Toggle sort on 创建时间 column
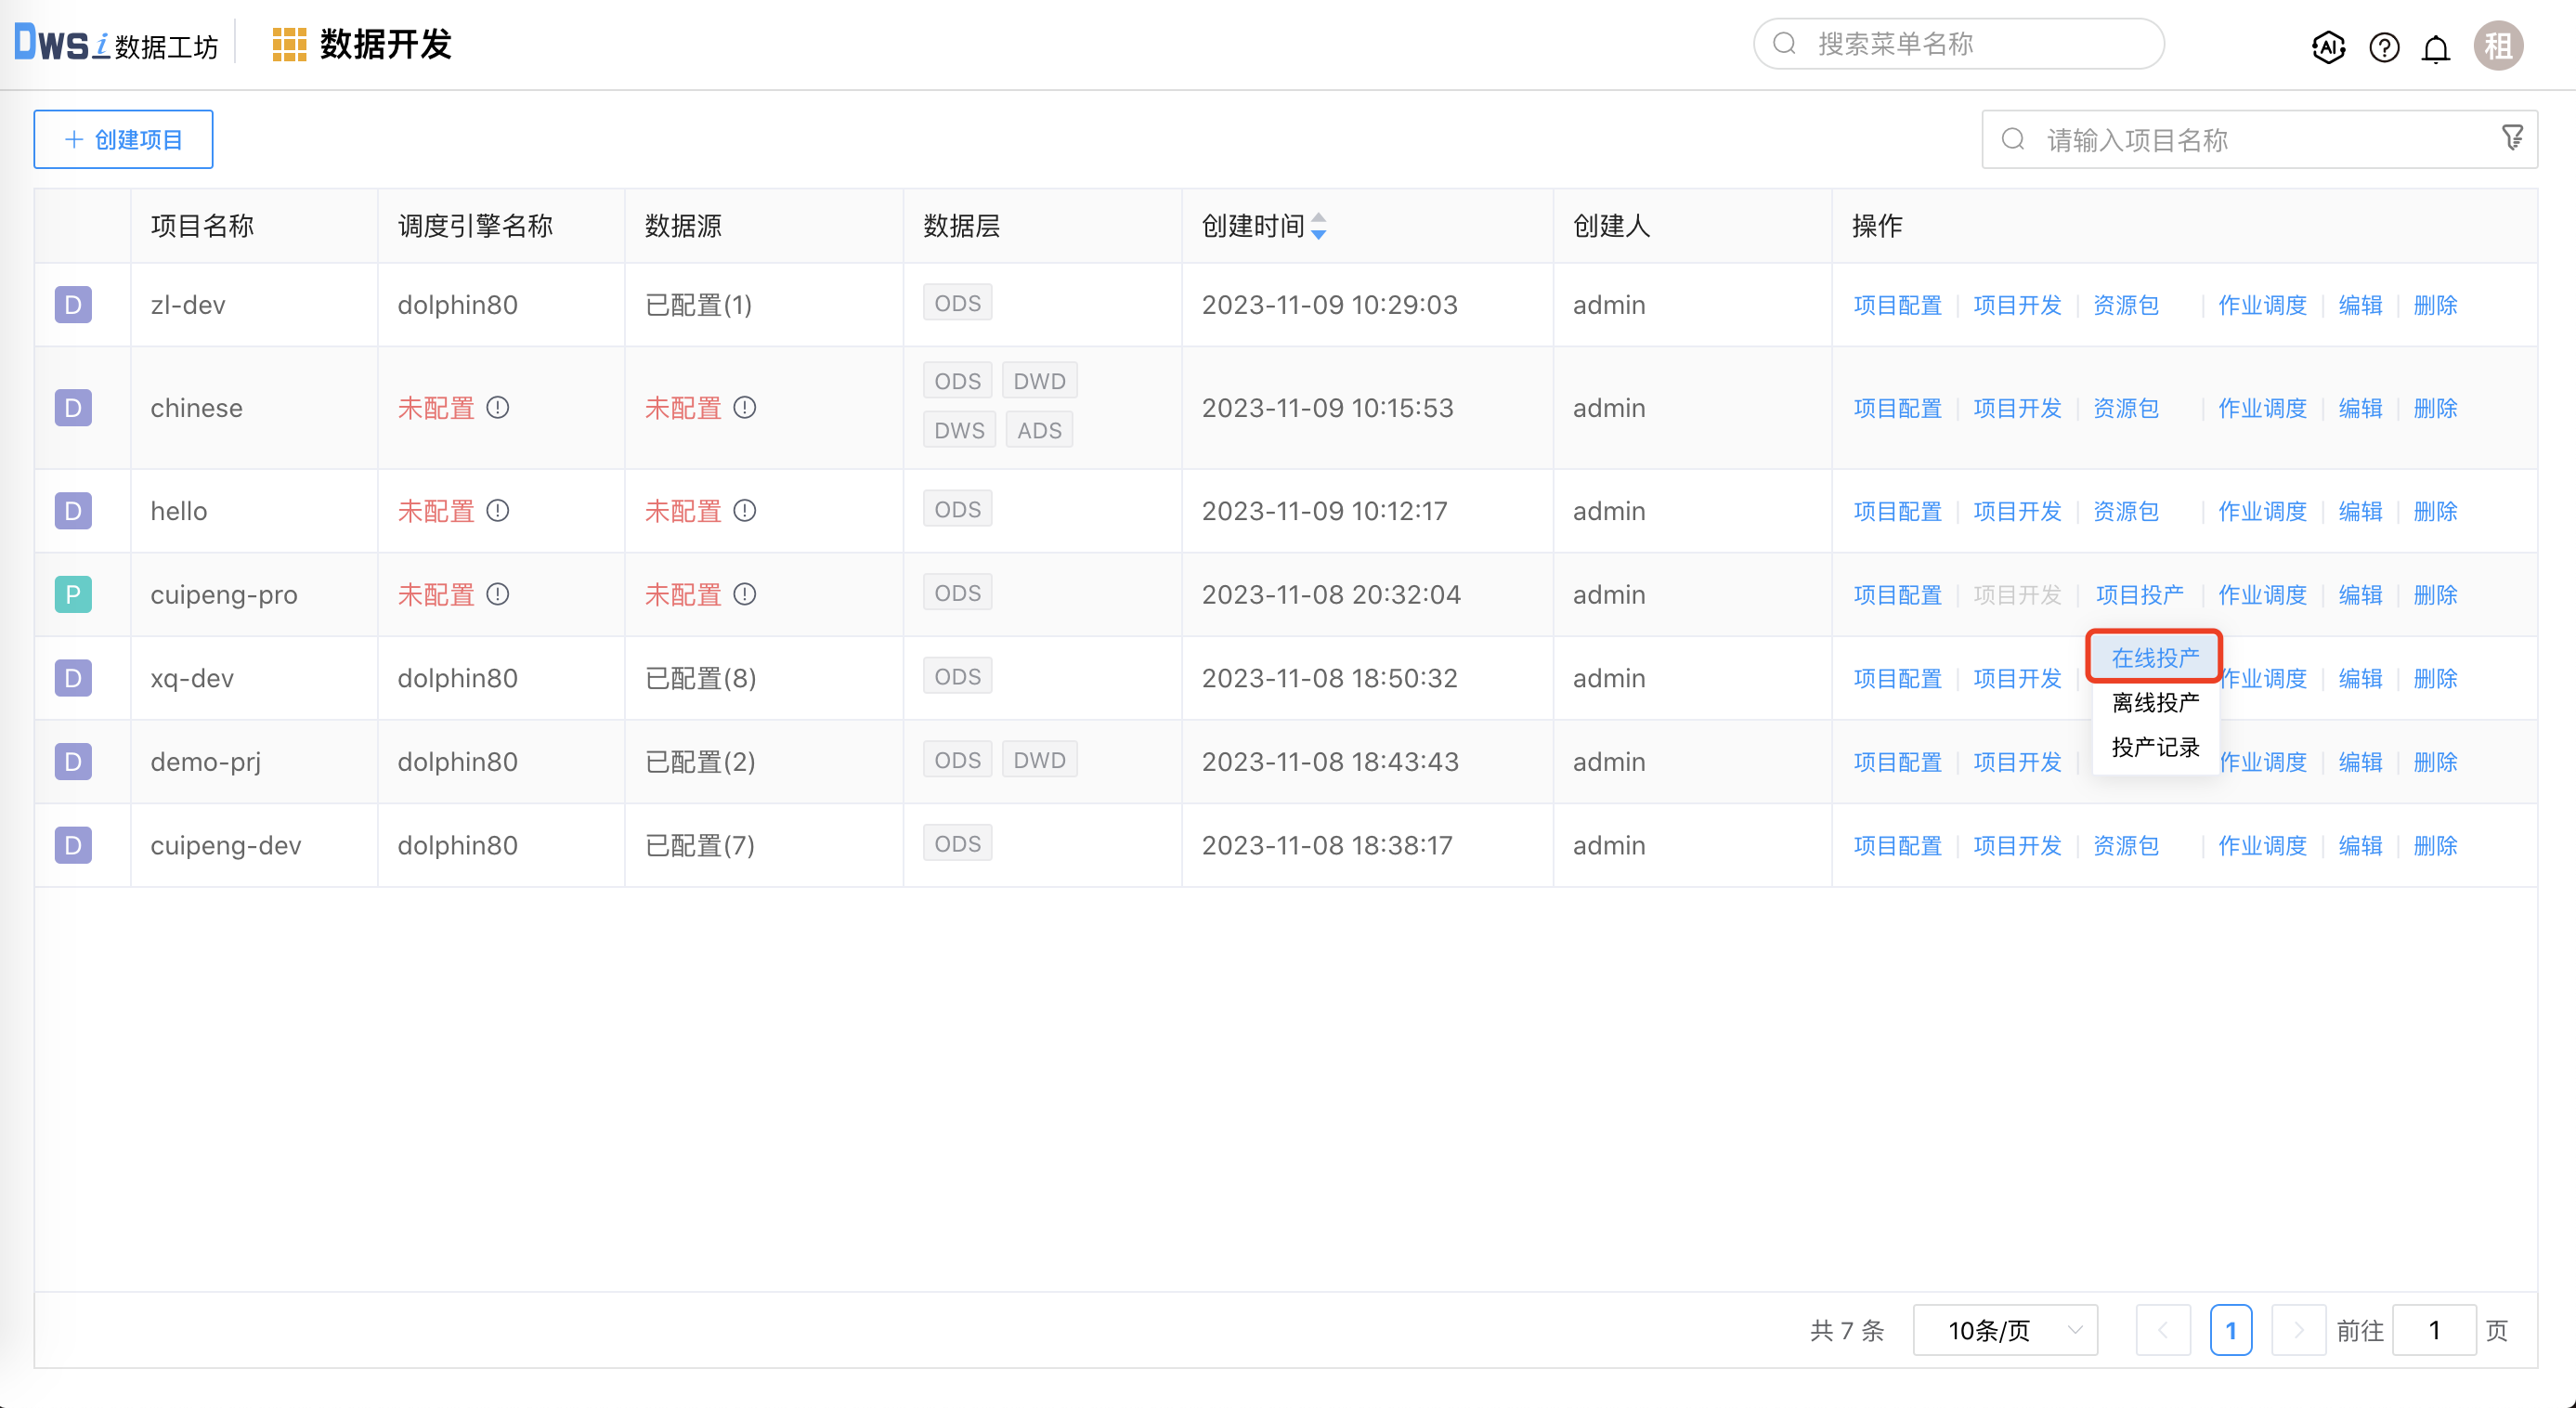2576x1408 pixels. [x=1318, y=226]
